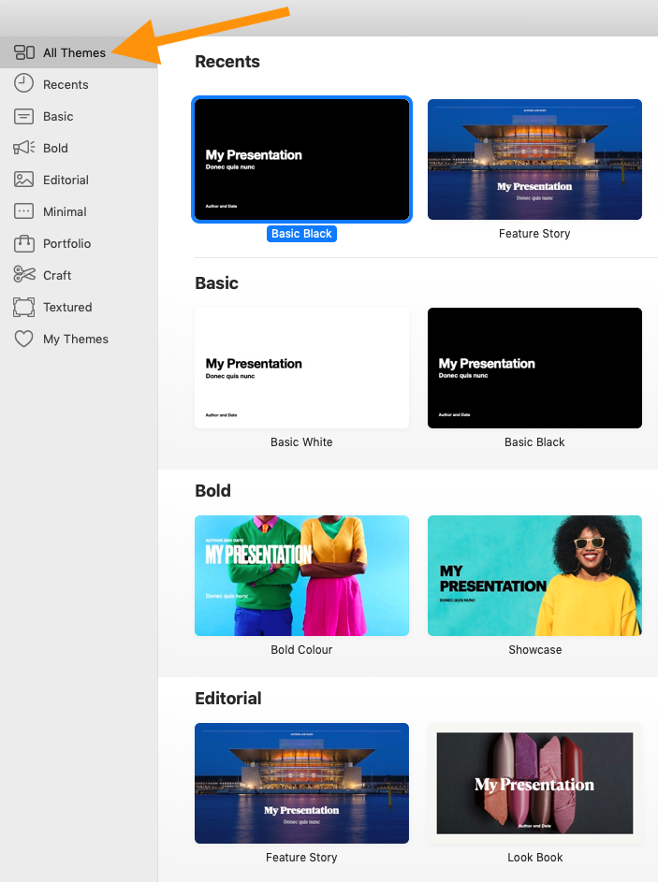The image size is (658, 882).
Task: Click the Basic slide icon in sidebar
Action: (23, 116)
